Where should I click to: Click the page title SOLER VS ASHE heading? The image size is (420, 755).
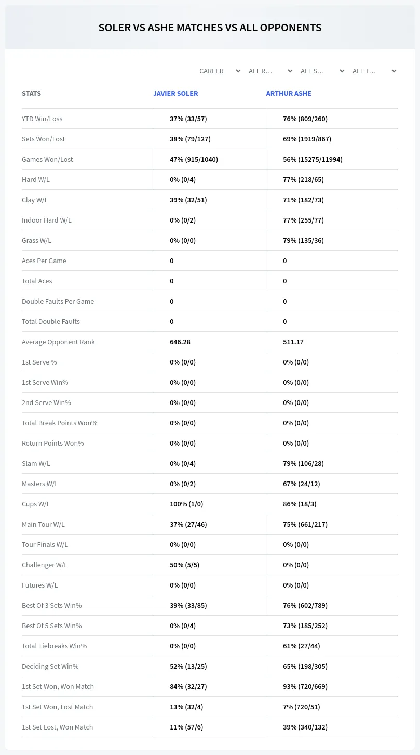point(210,28)
